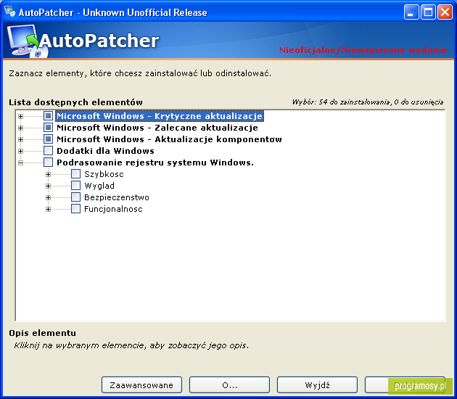Toggle checkbox for Aktualizacje komponentow

(48, 139)
